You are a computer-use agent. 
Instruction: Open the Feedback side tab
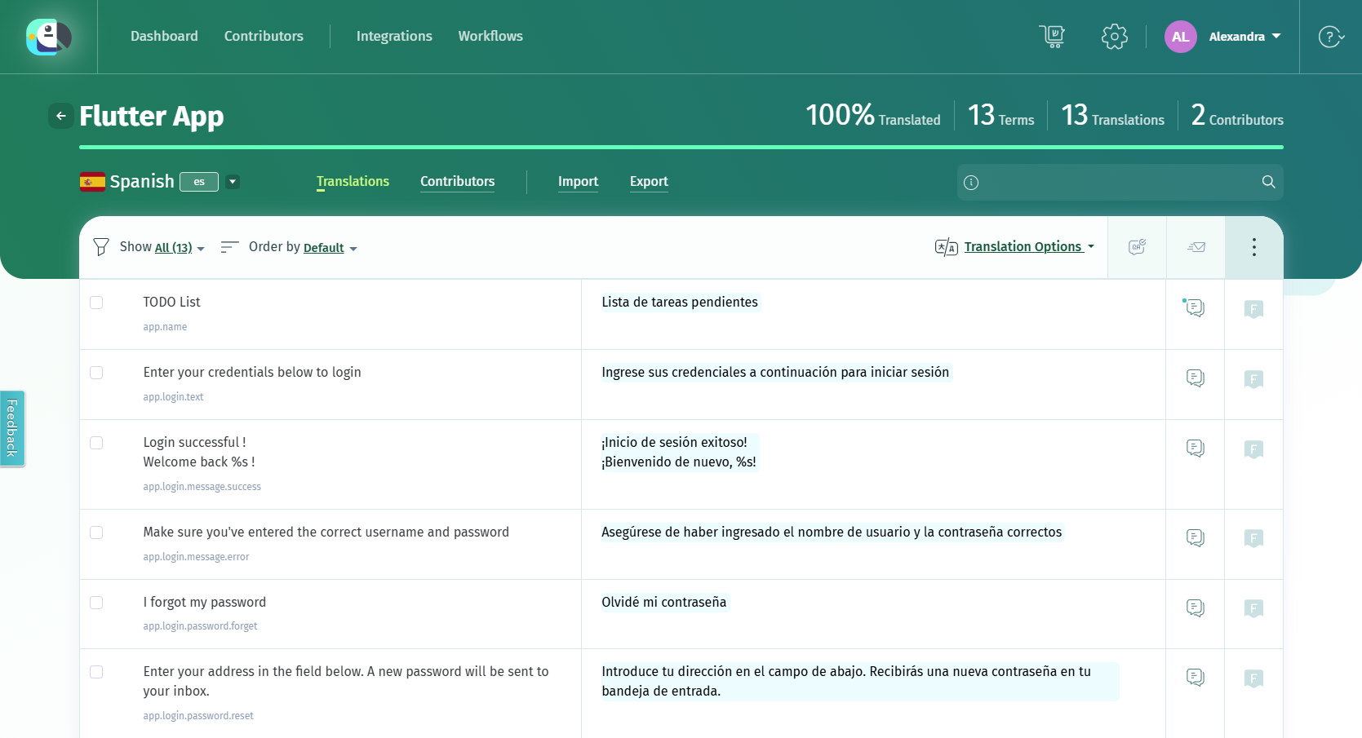12,428
